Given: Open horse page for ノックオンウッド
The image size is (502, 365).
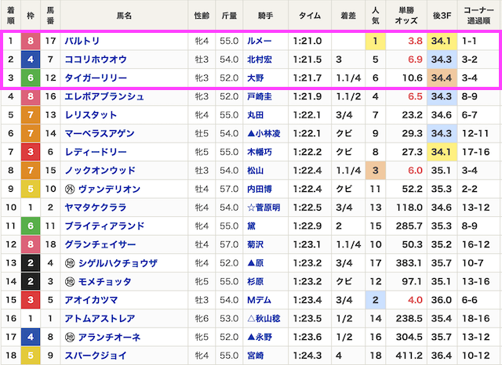Looking at the screenshot, I should [x=100, y=171].
